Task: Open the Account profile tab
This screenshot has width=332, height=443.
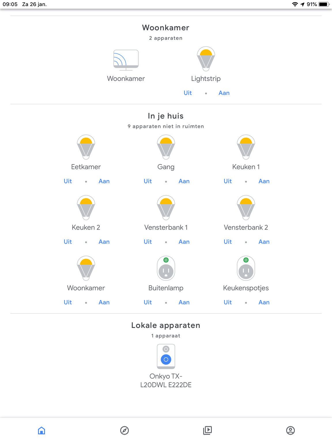Action: [x=290, y=430]
